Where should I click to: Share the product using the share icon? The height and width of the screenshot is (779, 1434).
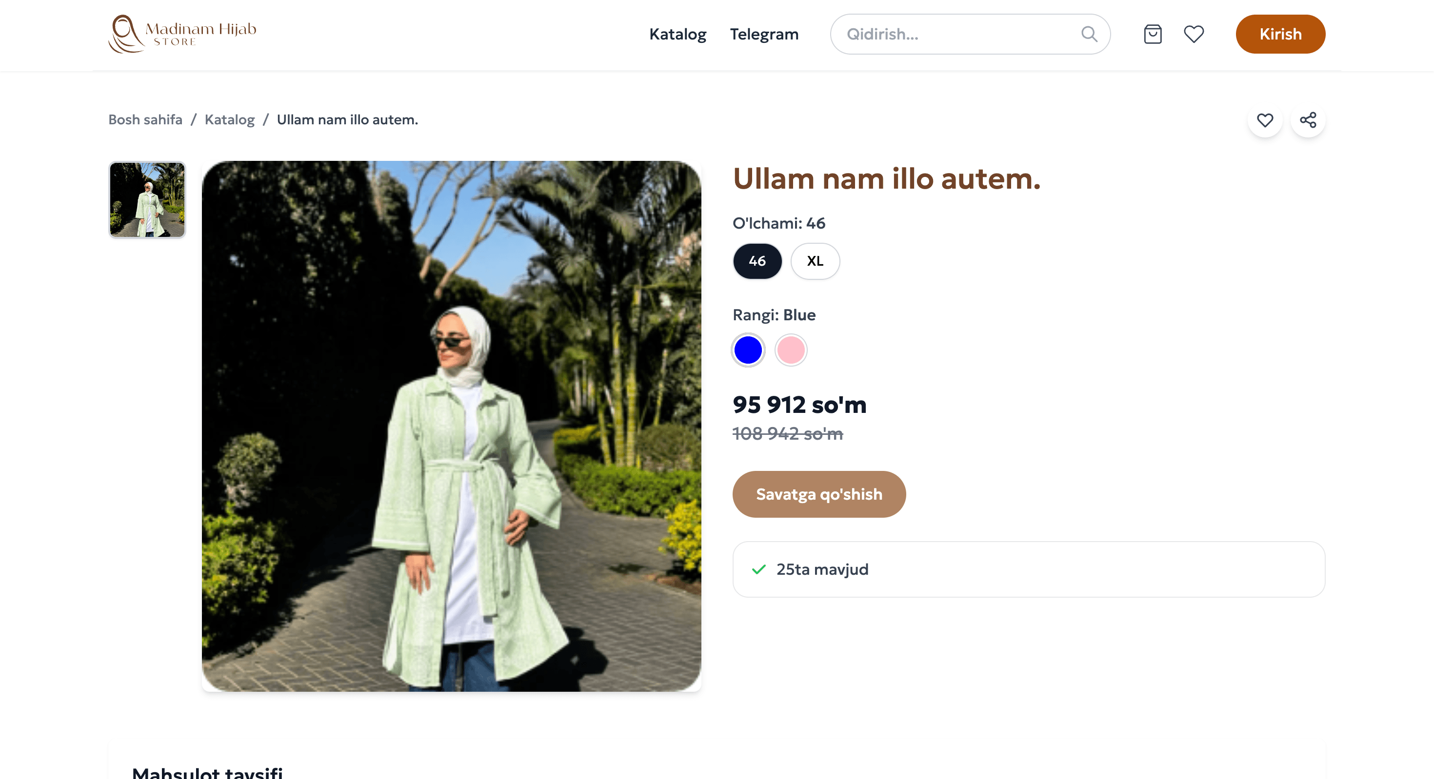[x=1308, y=119]
